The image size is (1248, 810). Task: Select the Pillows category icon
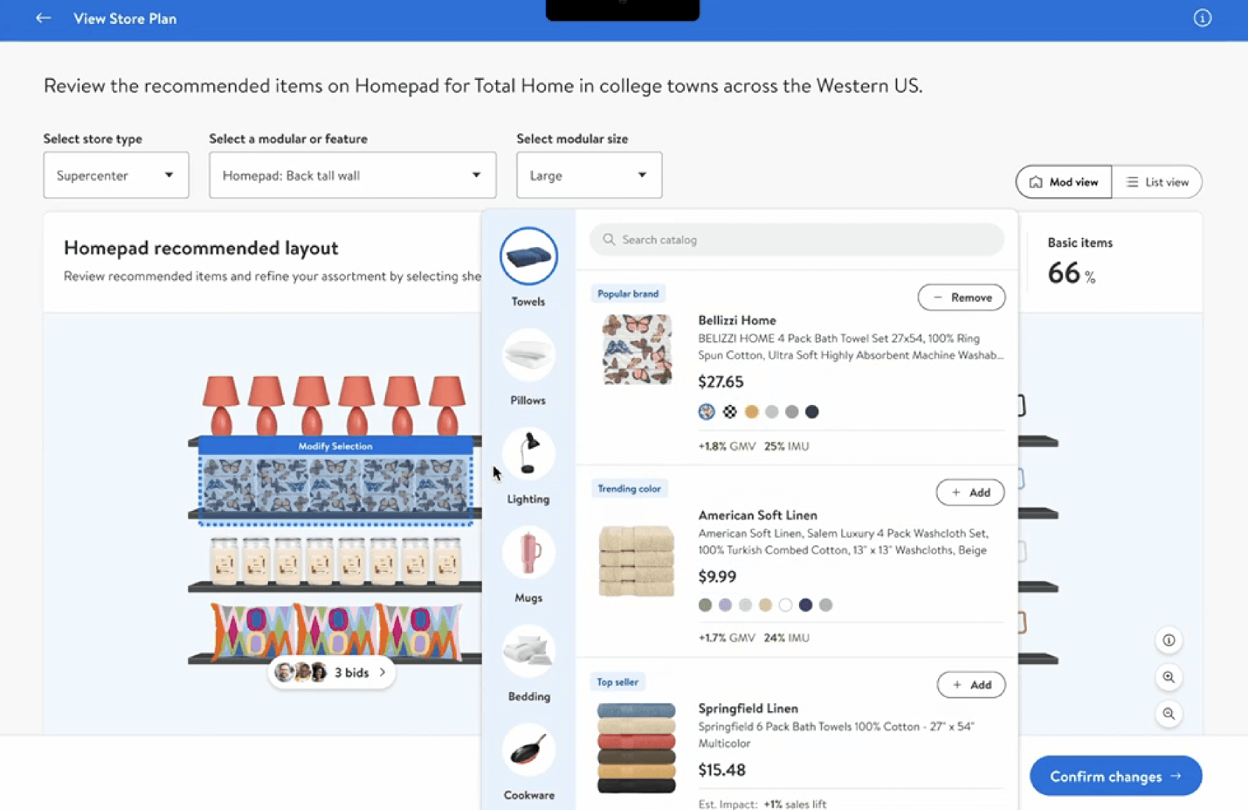coord(528,355)
